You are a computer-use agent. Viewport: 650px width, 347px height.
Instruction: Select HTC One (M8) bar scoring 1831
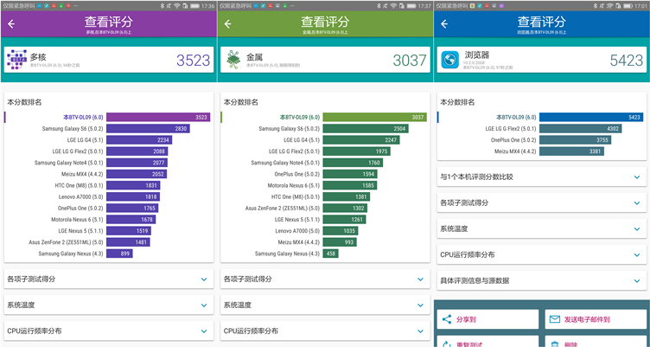coord(133,185)
